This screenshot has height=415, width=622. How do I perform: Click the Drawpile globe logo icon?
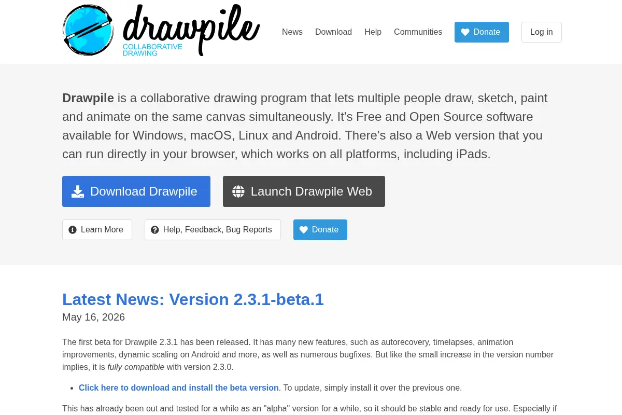[88, 30]
